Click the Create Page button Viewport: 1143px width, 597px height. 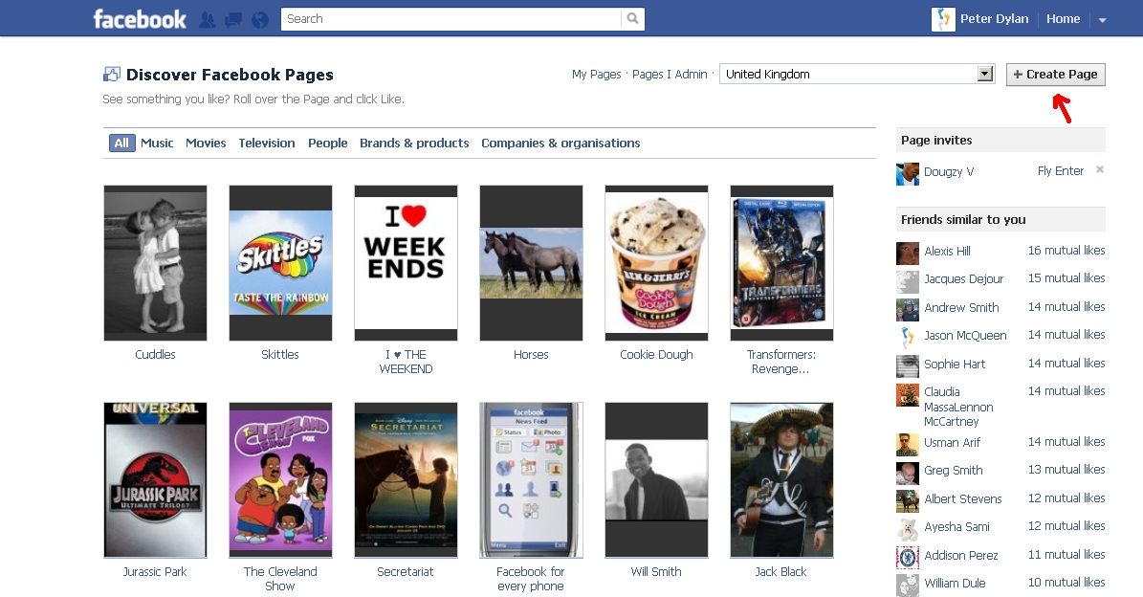pos(1055,75)
